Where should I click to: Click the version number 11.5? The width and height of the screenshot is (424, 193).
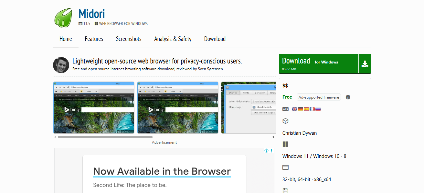point(87,24)
